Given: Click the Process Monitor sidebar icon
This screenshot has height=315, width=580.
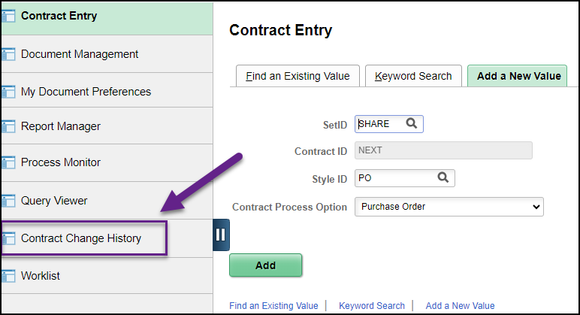Looking at the screenshot, I should (8, 162).
